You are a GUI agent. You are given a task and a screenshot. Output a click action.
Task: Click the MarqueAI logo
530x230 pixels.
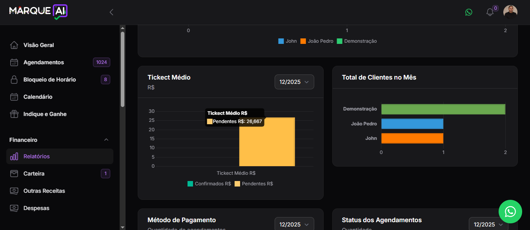tap(38, 11)
